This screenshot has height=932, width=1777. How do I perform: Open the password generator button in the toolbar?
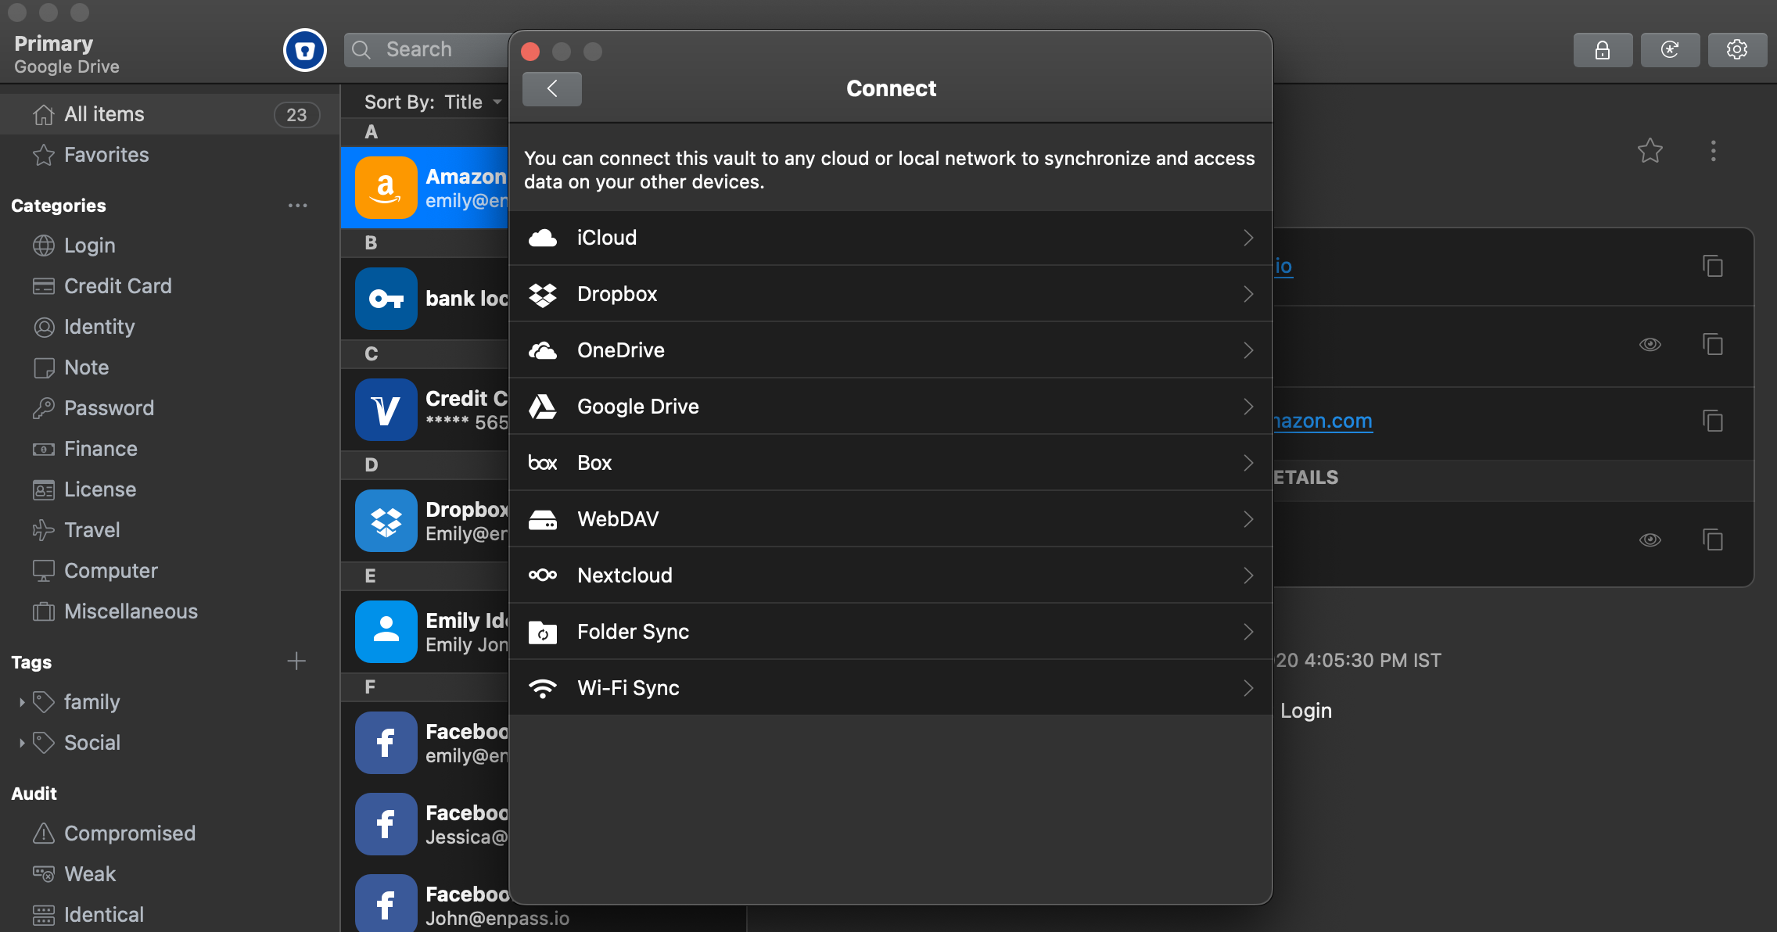(1670, 50)
